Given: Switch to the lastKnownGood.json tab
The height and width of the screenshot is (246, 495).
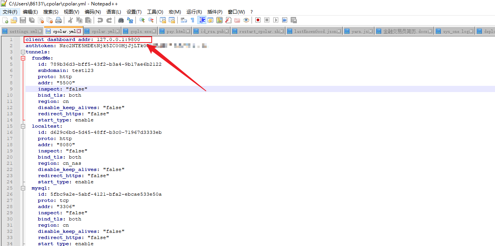Looking at the screenshot, I should tap(314, 31).
